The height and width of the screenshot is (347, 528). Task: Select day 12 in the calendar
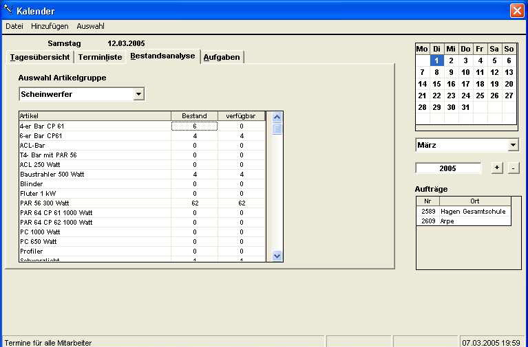pos(494,72)
